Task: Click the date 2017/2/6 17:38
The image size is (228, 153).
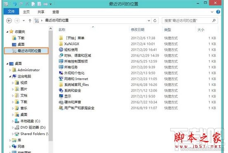Action: (143, 38)
